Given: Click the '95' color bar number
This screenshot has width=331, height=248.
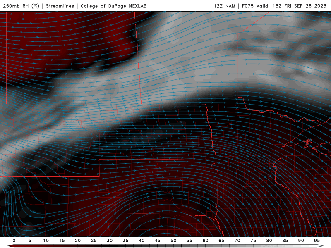Looking at the screenshot, I should [317, 241].
